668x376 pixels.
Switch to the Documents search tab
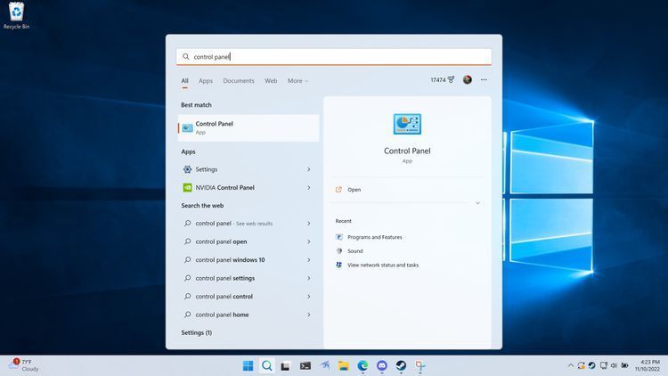(239, 81)
